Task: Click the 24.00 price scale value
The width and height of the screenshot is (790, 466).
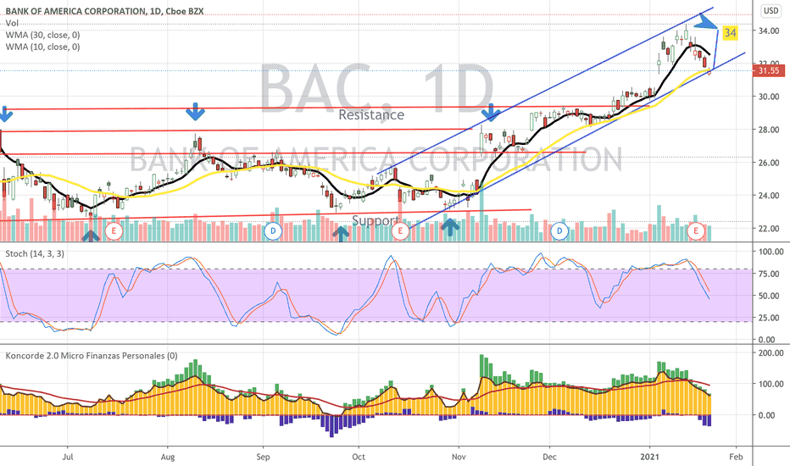Action: point(769,196)
